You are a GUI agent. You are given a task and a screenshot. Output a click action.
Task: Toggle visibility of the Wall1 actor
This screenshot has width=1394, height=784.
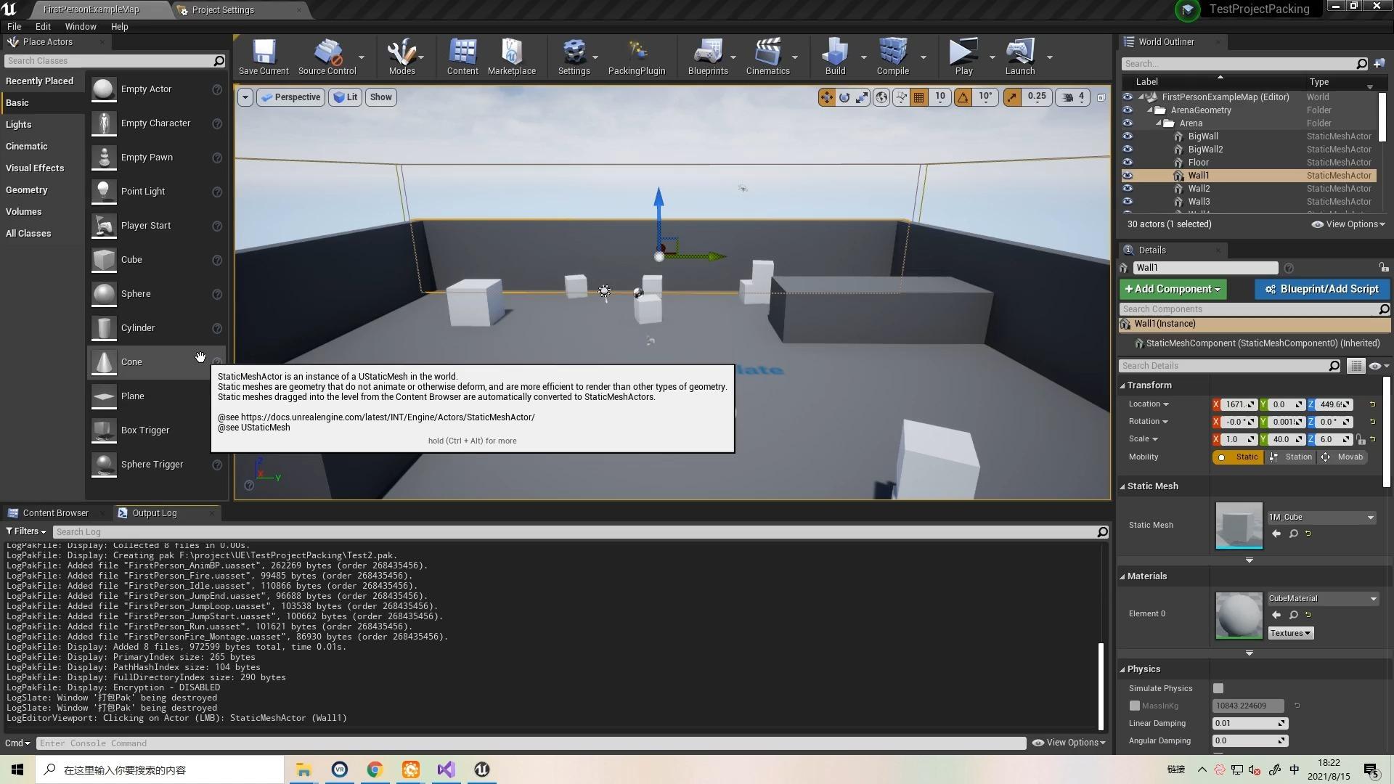1128,175
